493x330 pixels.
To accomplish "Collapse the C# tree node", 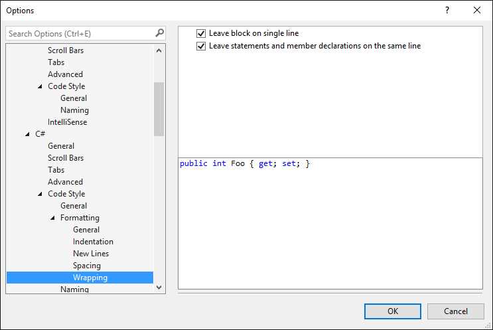I will click(27, 134).
